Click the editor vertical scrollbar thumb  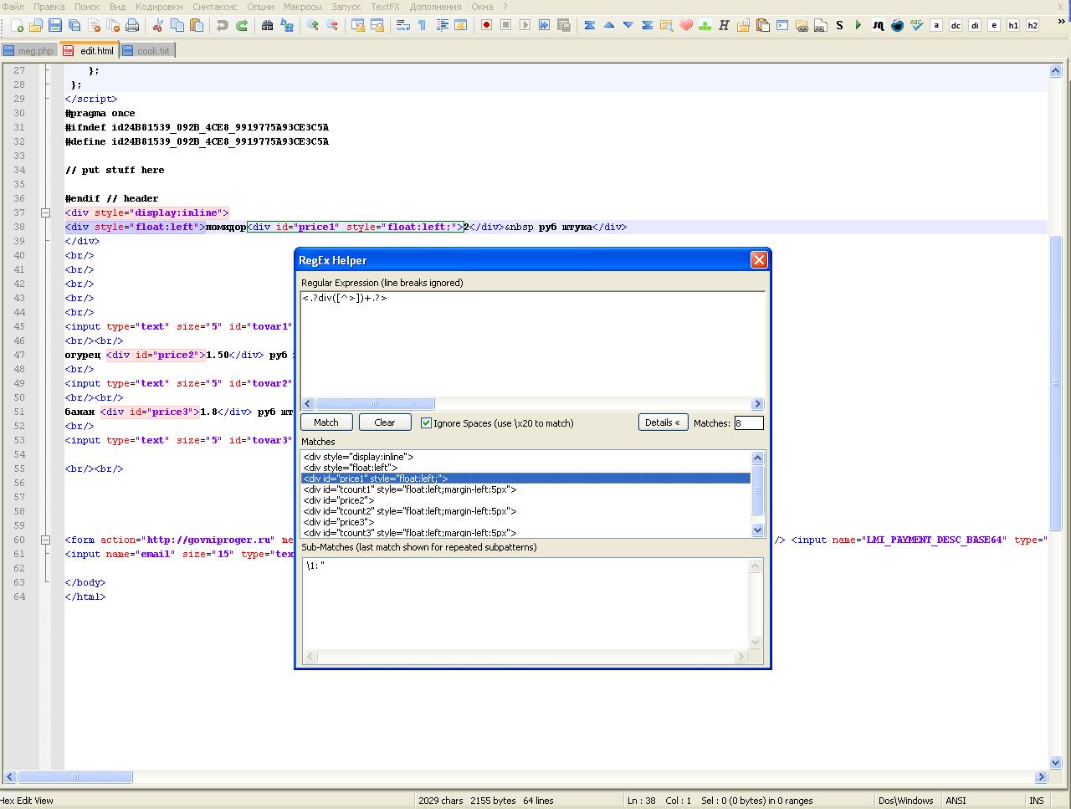tap(1056, 382)
